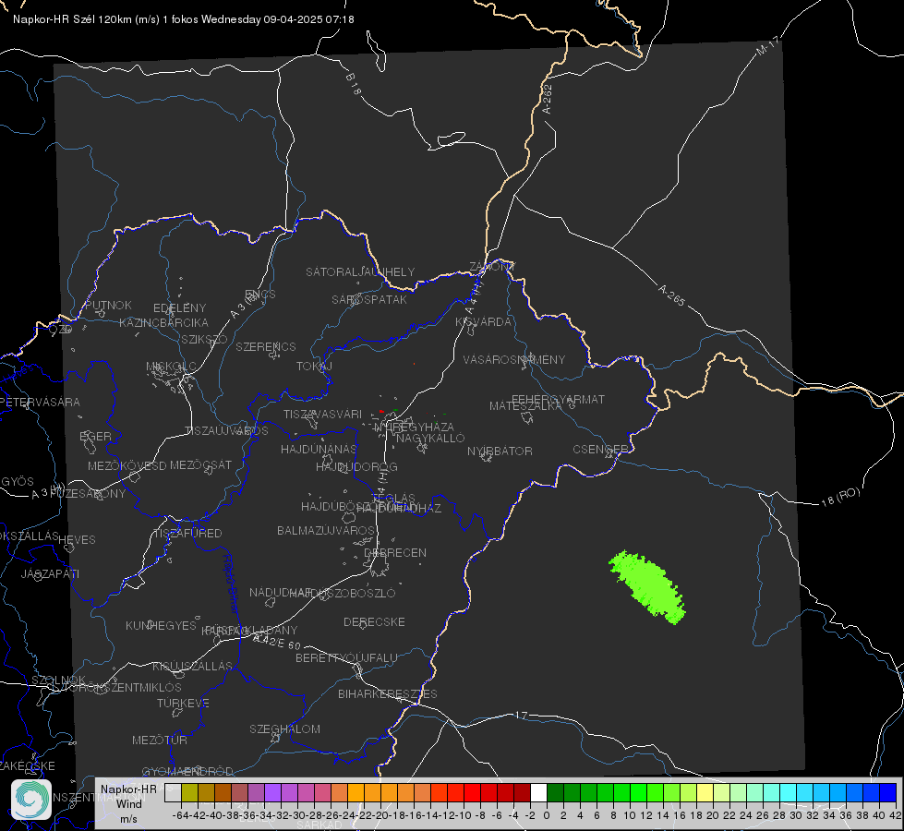Select the bright purple swatch between -34 and -32
Viewport: 904px width, 831px height.
tap(272, 792)
